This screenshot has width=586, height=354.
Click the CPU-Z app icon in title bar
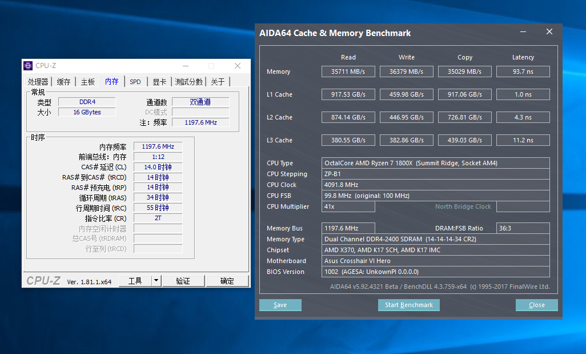point(28,66)
